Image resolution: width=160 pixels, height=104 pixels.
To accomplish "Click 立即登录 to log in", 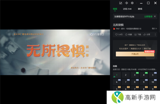I will 148,17.
